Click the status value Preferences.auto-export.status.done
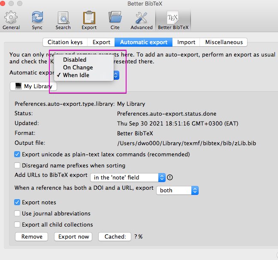The image size is (278, 260). coord(166,114)
